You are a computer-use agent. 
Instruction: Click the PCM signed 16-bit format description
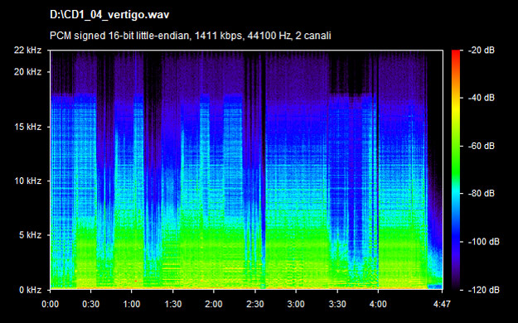click(x=191, y=36)
